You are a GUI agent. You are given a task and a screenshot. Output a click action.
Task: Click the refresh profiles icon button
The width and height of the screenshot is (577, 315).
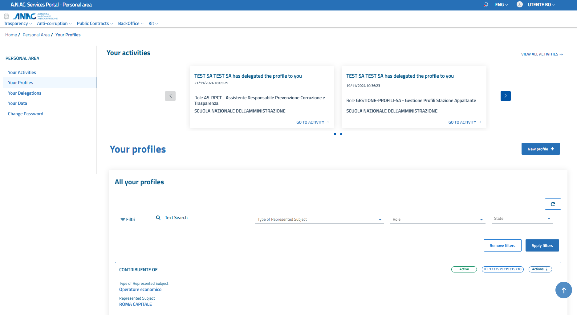[553, 204]
